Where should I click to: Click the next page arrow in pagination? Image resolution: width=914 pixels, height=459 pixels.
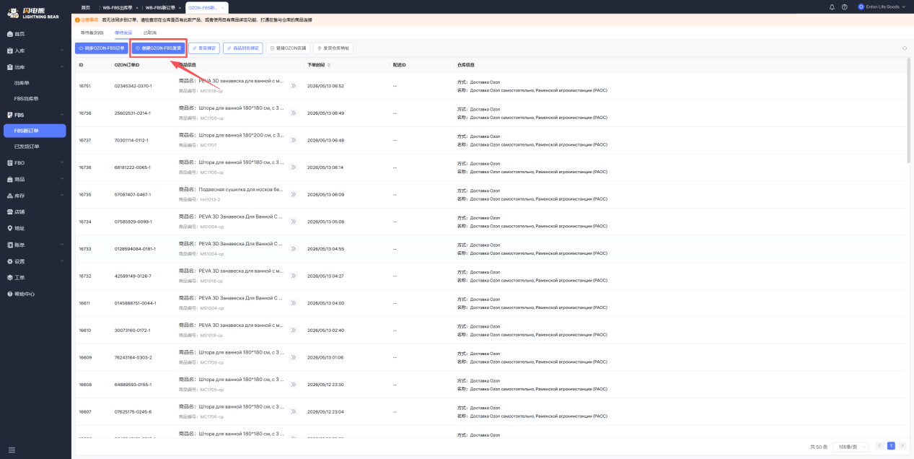[x=902, y=446]
